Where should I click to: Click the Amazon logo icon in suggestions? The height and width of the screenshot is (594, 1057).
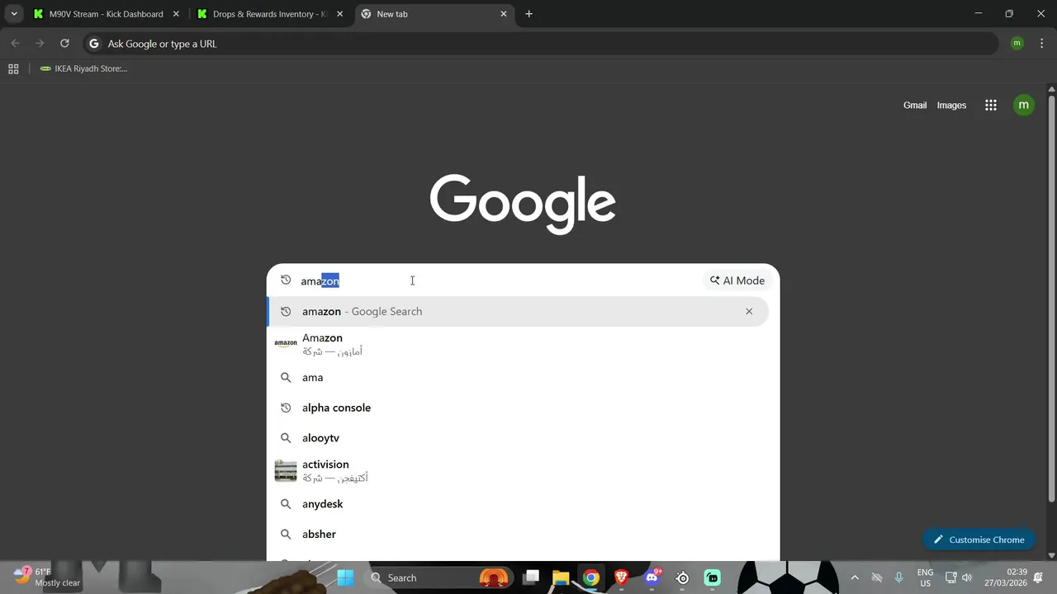pyautogui.click(x=286, y=343)
